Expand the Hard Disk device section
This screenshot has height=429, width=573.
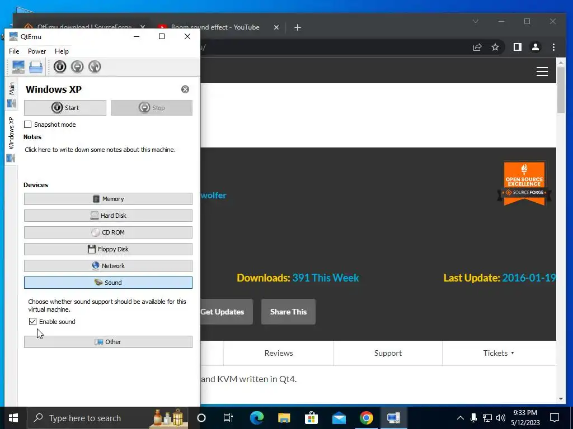pos(108,216)
